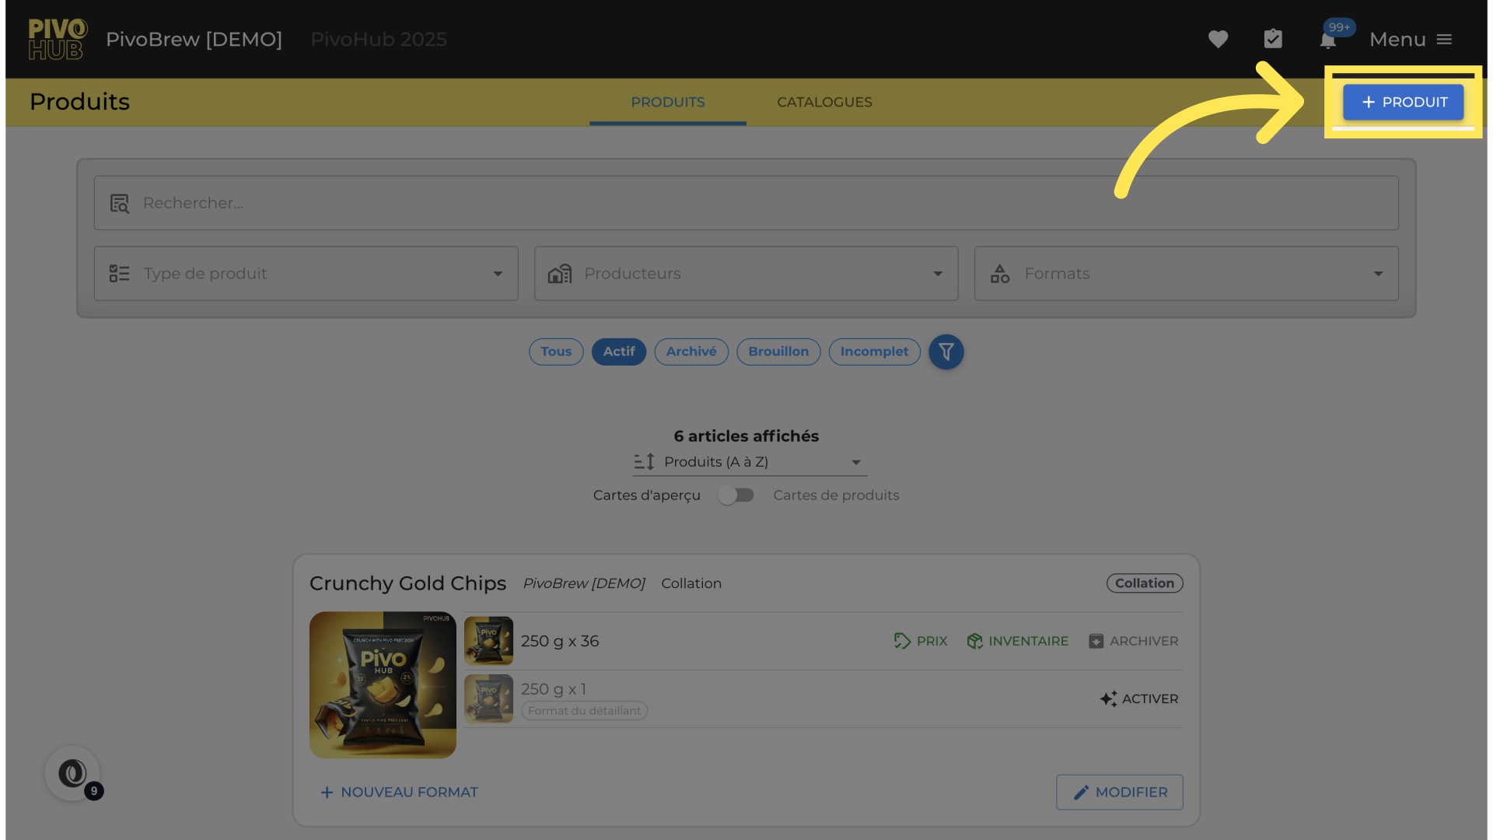Viewport: 1493px width, 840px height.
Task: Click the INVENTAIRE box icon for 250 g x 36
Action: [x=974, y=641]
